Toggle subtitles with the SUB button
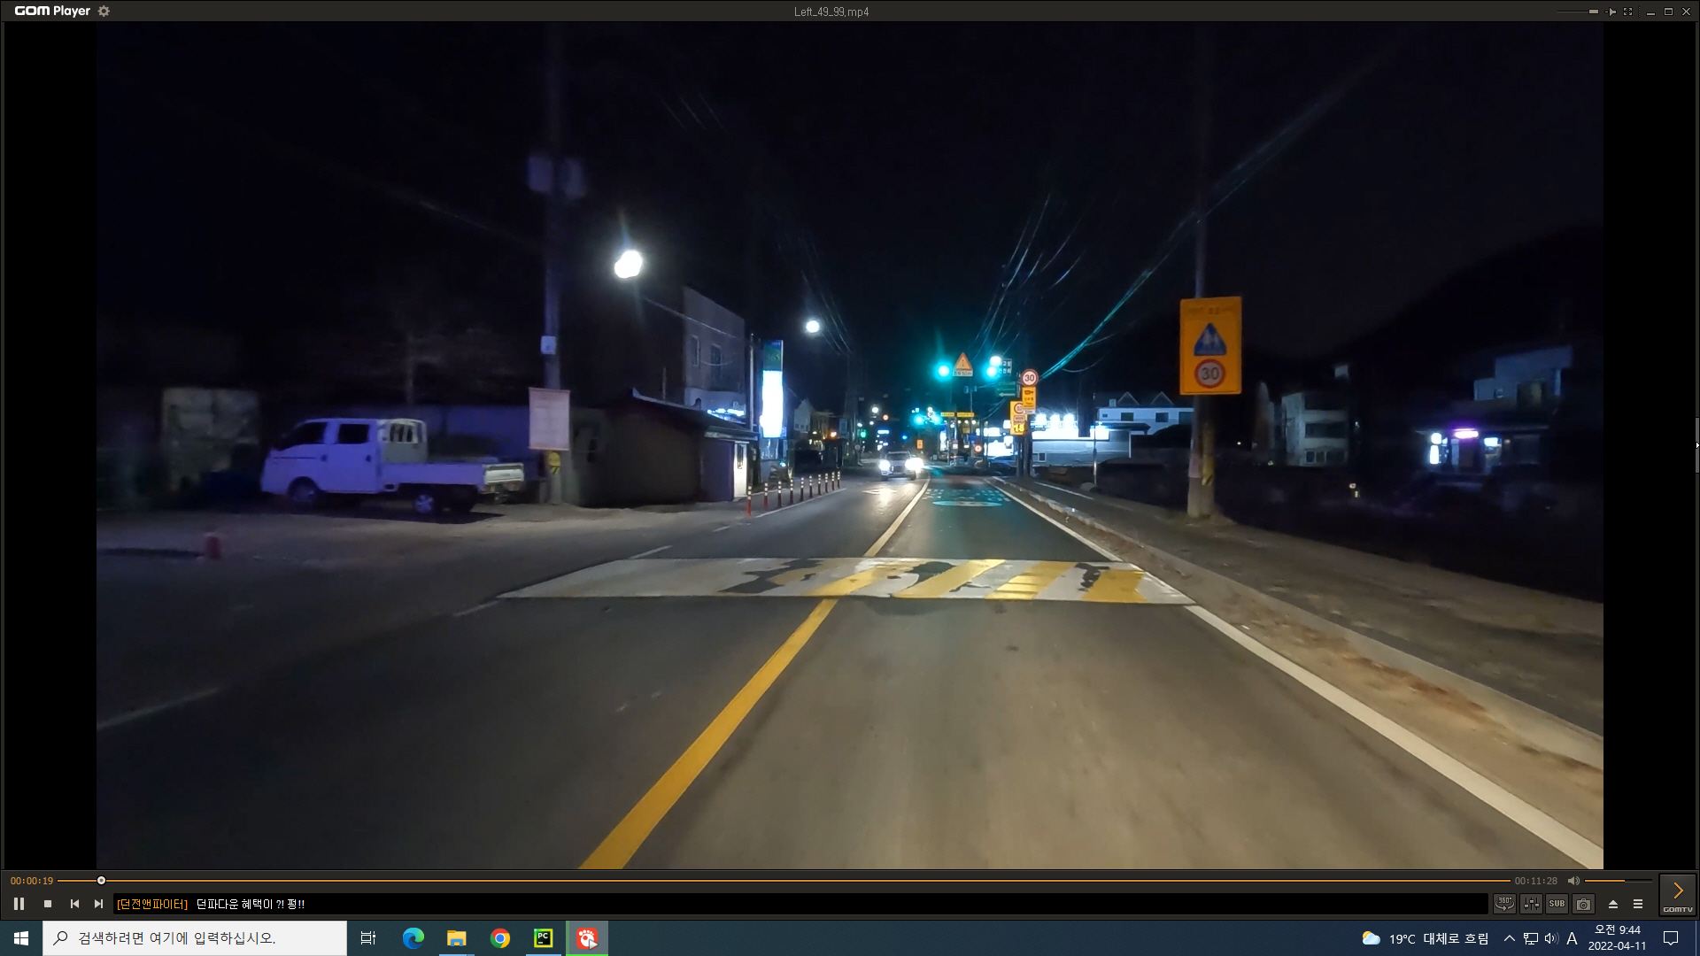Viewport: 1700px width, 956px height. coord(1557,904)
